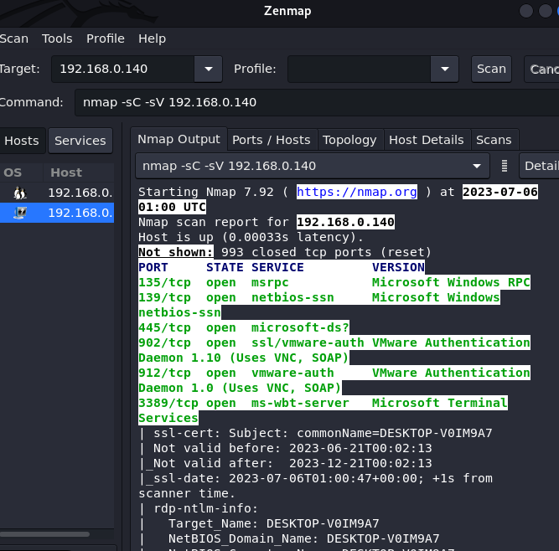Select the highlighted Windows host icon
Viewport: 559px width, 551px height.
[x=20, y=213]
